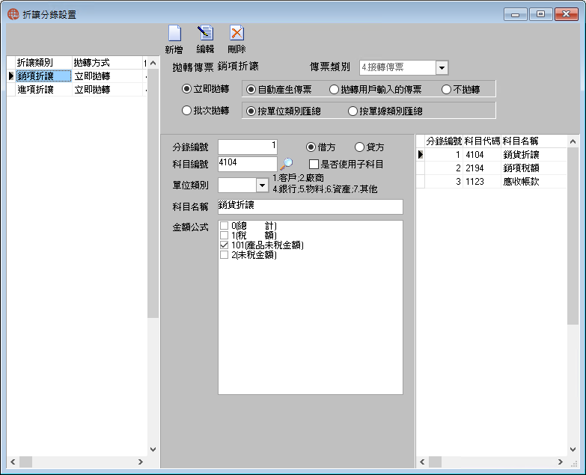Choose 不拋轉 option
586x475 pixels.
(x=446, y=90)
